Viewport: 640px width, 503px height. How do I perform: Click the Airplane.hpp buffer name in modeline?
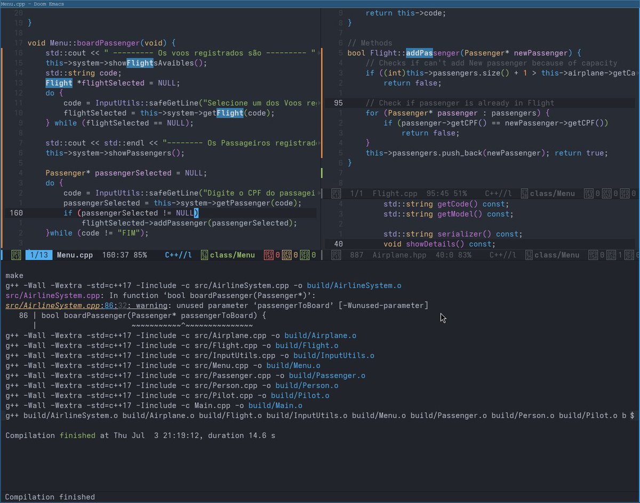pos(399,255)
